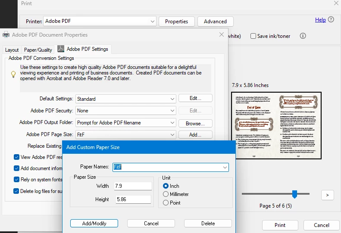Enable the Save ink/toner checkbox
Image resolution: width=341 pixels, height=233 pixels.
click(253, 36)
